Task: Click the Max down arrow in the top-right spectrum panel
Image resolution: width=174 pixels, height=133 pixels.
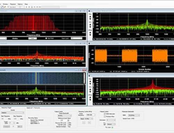Action: click(90, 19)
